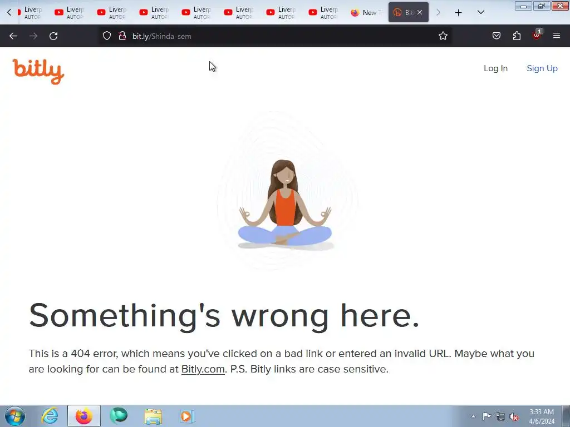Minimize the Firefox window
Image resolution: width=570 pixels, height=427 pixels.
(523, 6)
